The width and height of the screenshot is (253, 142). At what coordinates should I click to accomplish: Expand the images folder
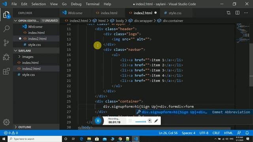coord(36,57)
